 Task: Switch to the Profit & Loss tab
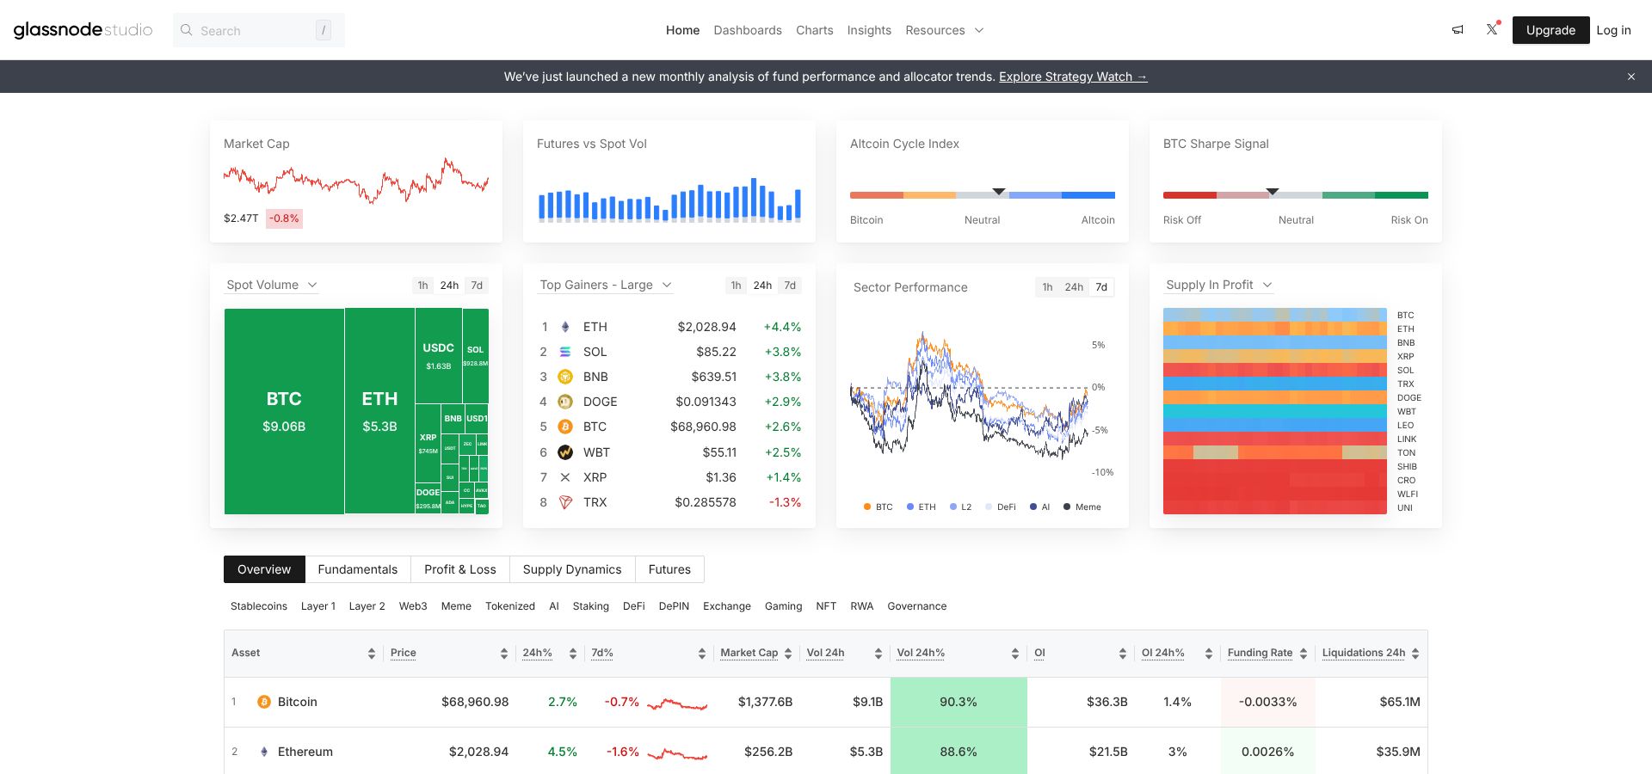coord(459,569)
